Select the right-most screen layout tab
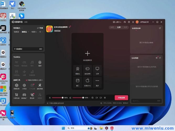Viewport: 175px width, 131px height. (125, 27)
